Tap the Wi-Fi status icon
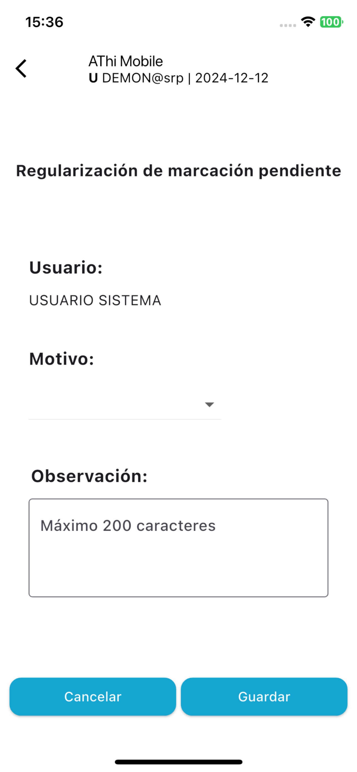357x772 pixels. click(308, 22)
